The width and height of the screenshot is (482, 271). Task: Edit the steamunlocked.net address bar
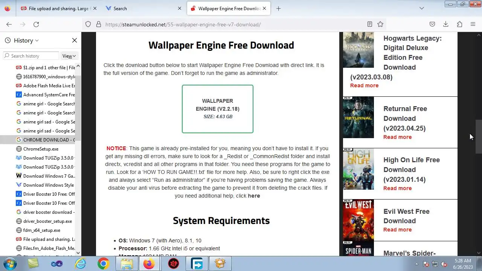tap(233, 24)
